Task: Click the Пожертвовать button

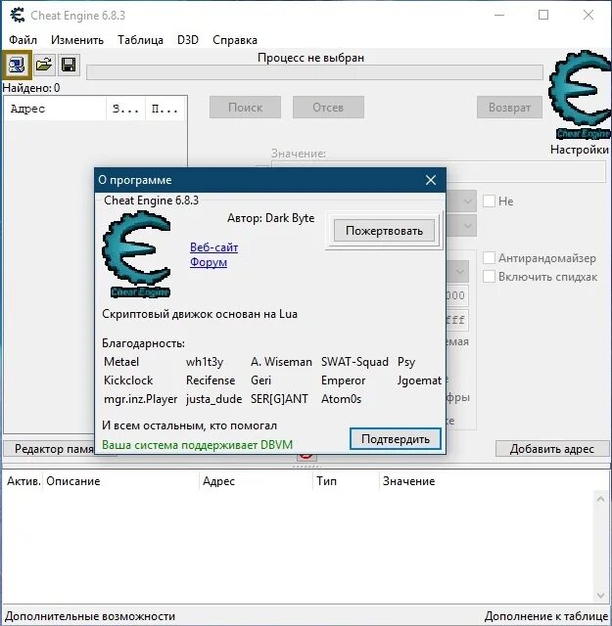Action: tap(384, 231)
